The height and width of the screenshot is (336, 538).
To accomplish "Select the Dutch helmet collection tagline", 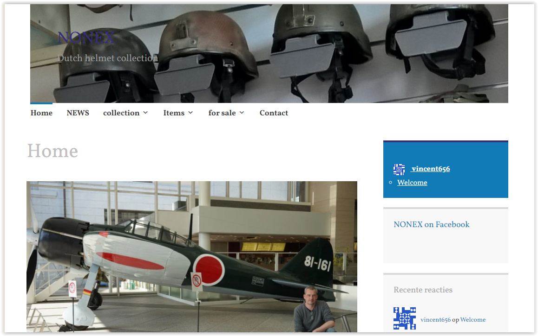I will [x=107, y=58].
